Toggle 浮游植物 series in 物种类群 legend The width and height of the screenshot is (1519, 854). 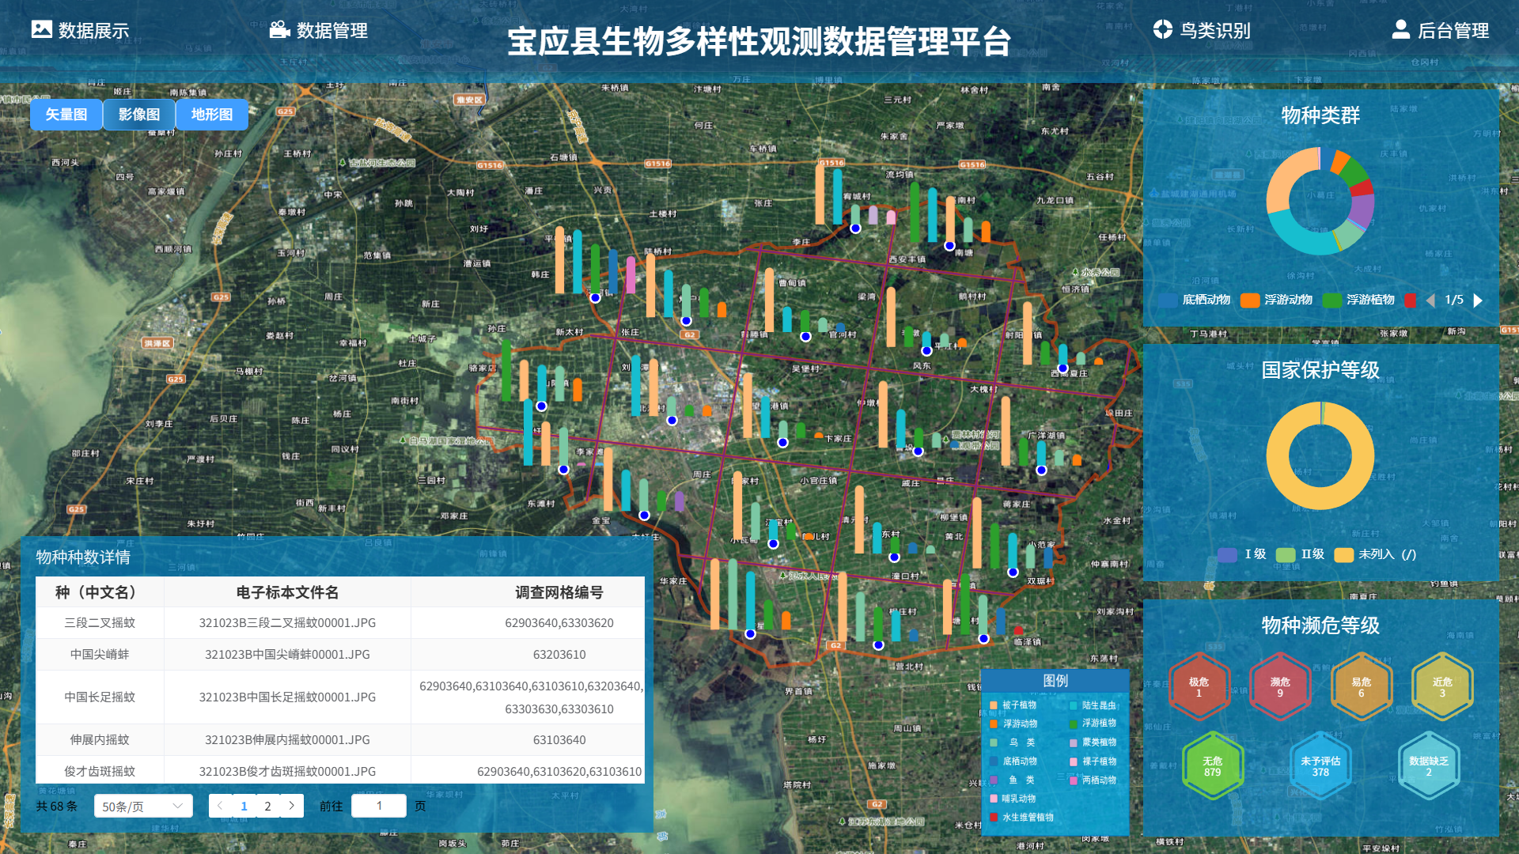1359,300
